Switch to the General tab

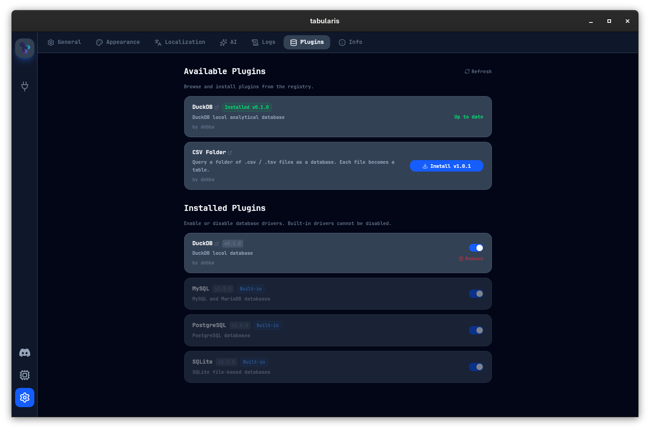pos(65,42)
